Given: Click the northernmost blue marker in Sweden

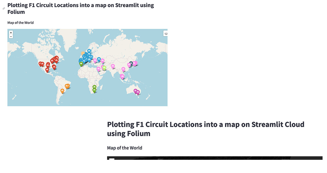Looking at the screenshot, I should click(89, 51).
